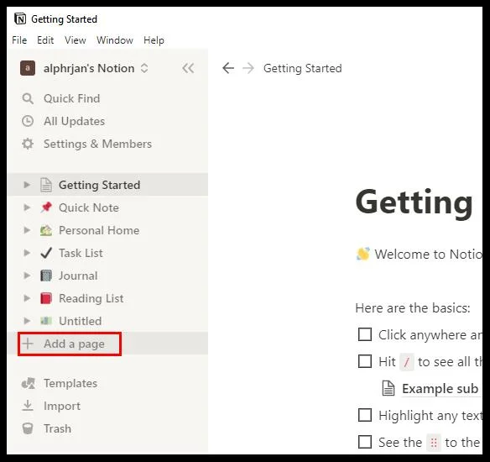Click Add a page button
490x462 pixels.
click(x=70, y=344)
